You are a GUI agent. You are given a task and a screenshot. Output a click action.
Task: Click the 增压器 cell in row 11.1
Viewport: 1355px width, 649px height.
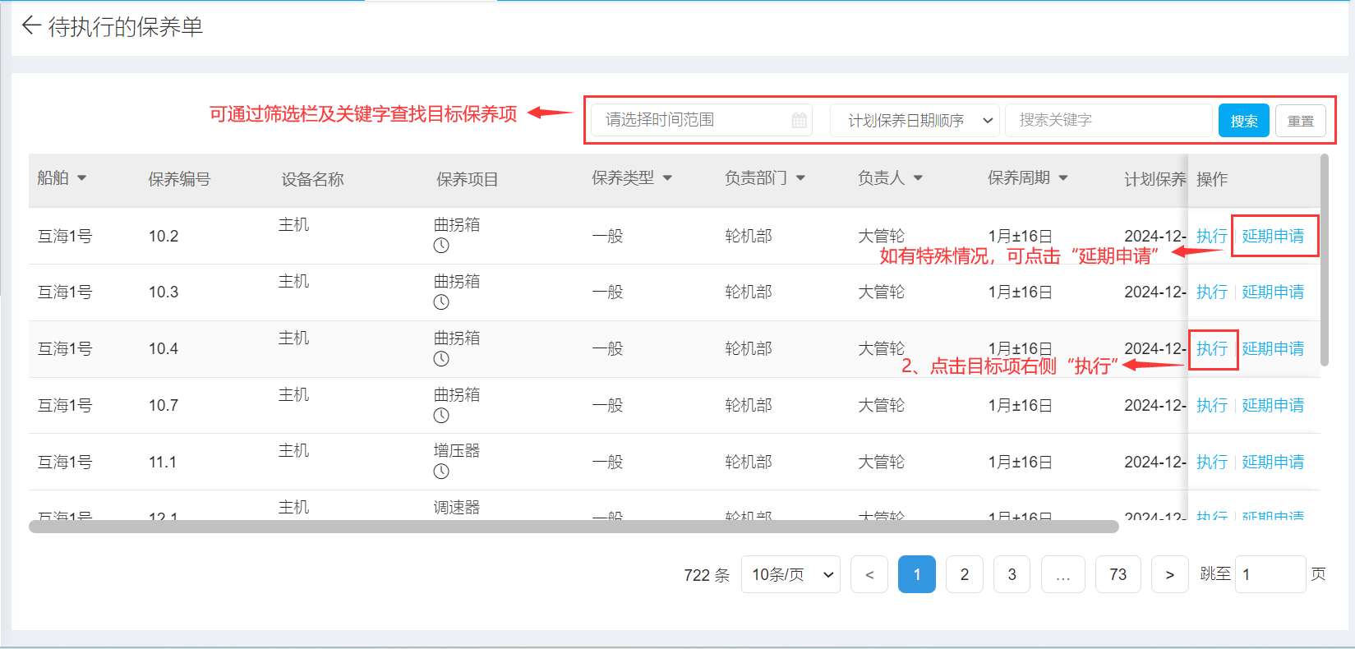457,450
